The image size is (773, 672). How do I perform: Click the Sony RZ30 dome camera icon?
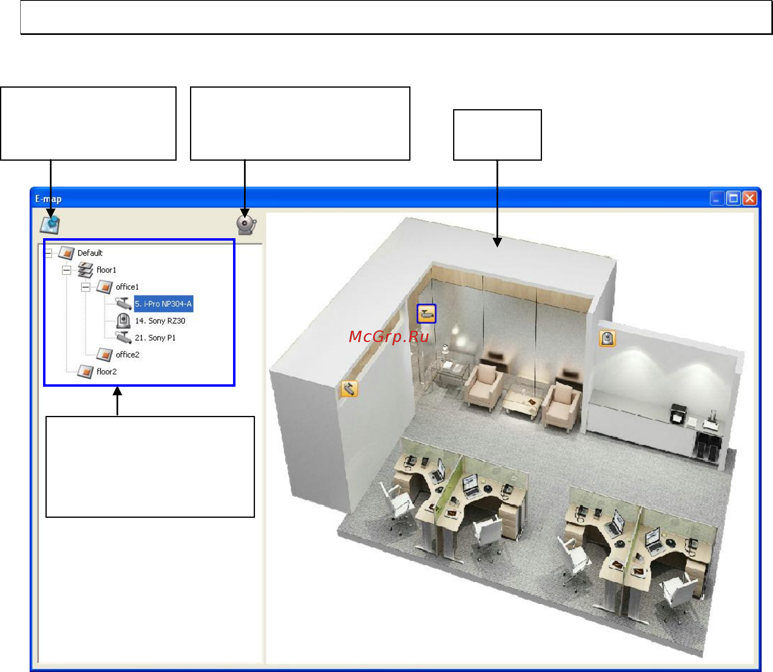pyautogui.click(x=123, y=321)
